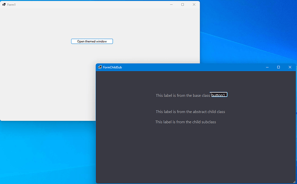Click the FormChildSub window app icon
Image resolution: width=297 pixels, height=184 pixels.
pyautogui.click(x=100, y=67)
